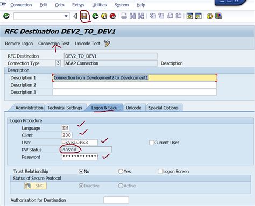Click the "Trust Relationship" label
This screenshot has height=206, width=255.
pos(31,172)
